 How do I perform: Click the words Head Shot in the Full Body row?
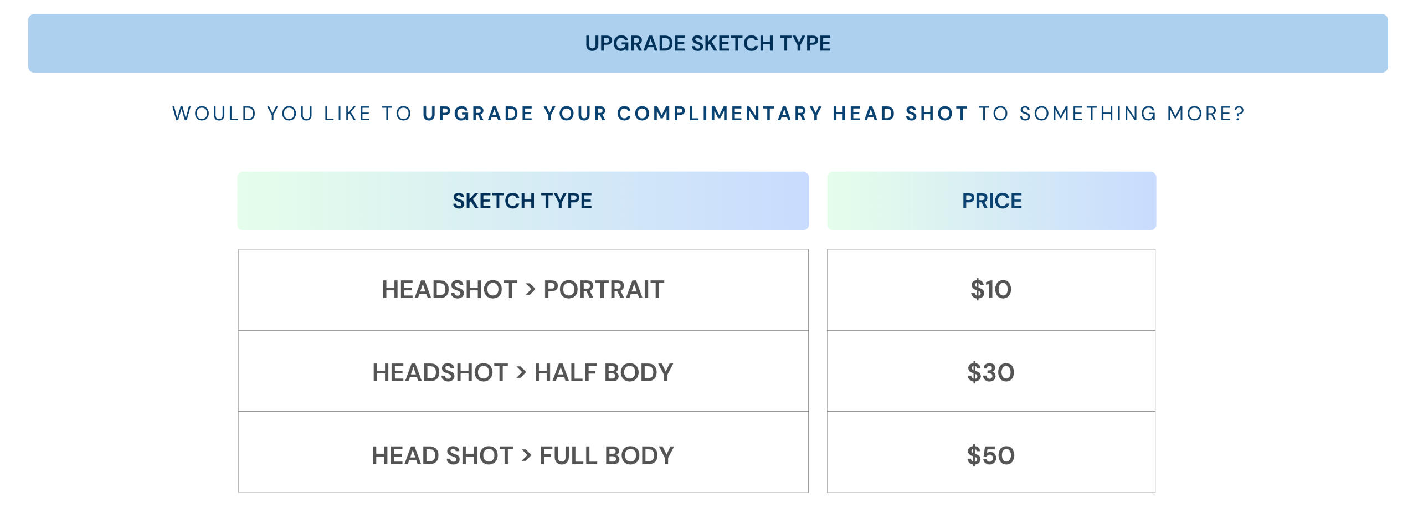click(442, 456)
